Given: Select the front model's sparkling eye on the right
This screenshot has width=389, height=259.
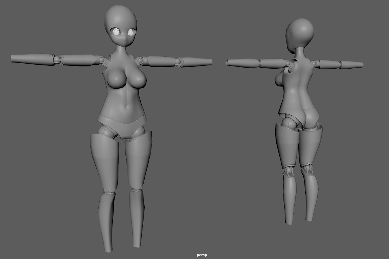Looking at the screenshot, I should coord(130,33).
